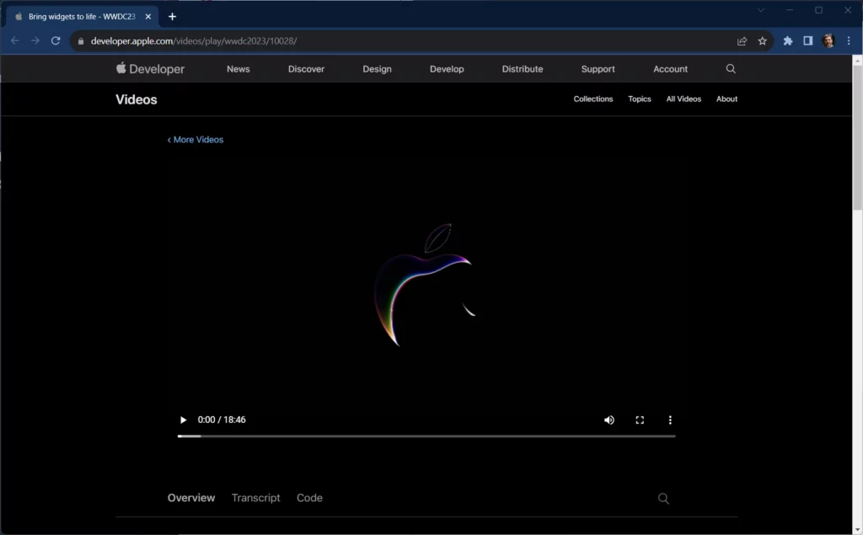
Task: Switch to the Code tab
Action: [310, 498]
